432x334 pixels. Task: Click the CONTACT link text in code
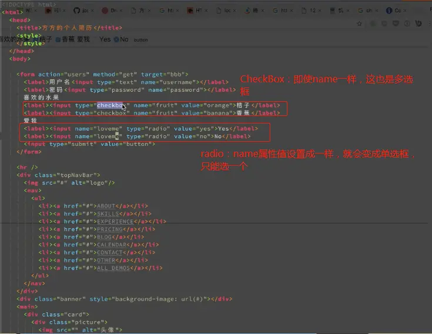tap(110, 252)
